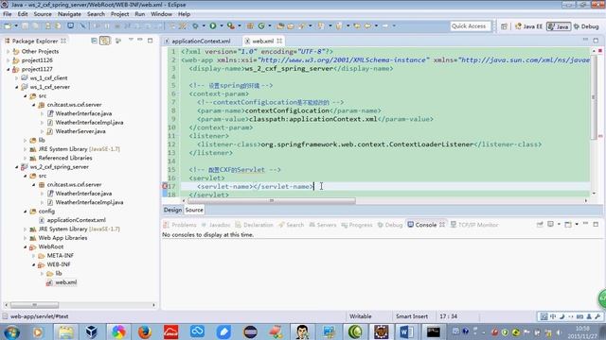Viewport: 606px width, 340px height.
Task: Click the Open Console icon in Console view
Action: [x=568, y=225]
